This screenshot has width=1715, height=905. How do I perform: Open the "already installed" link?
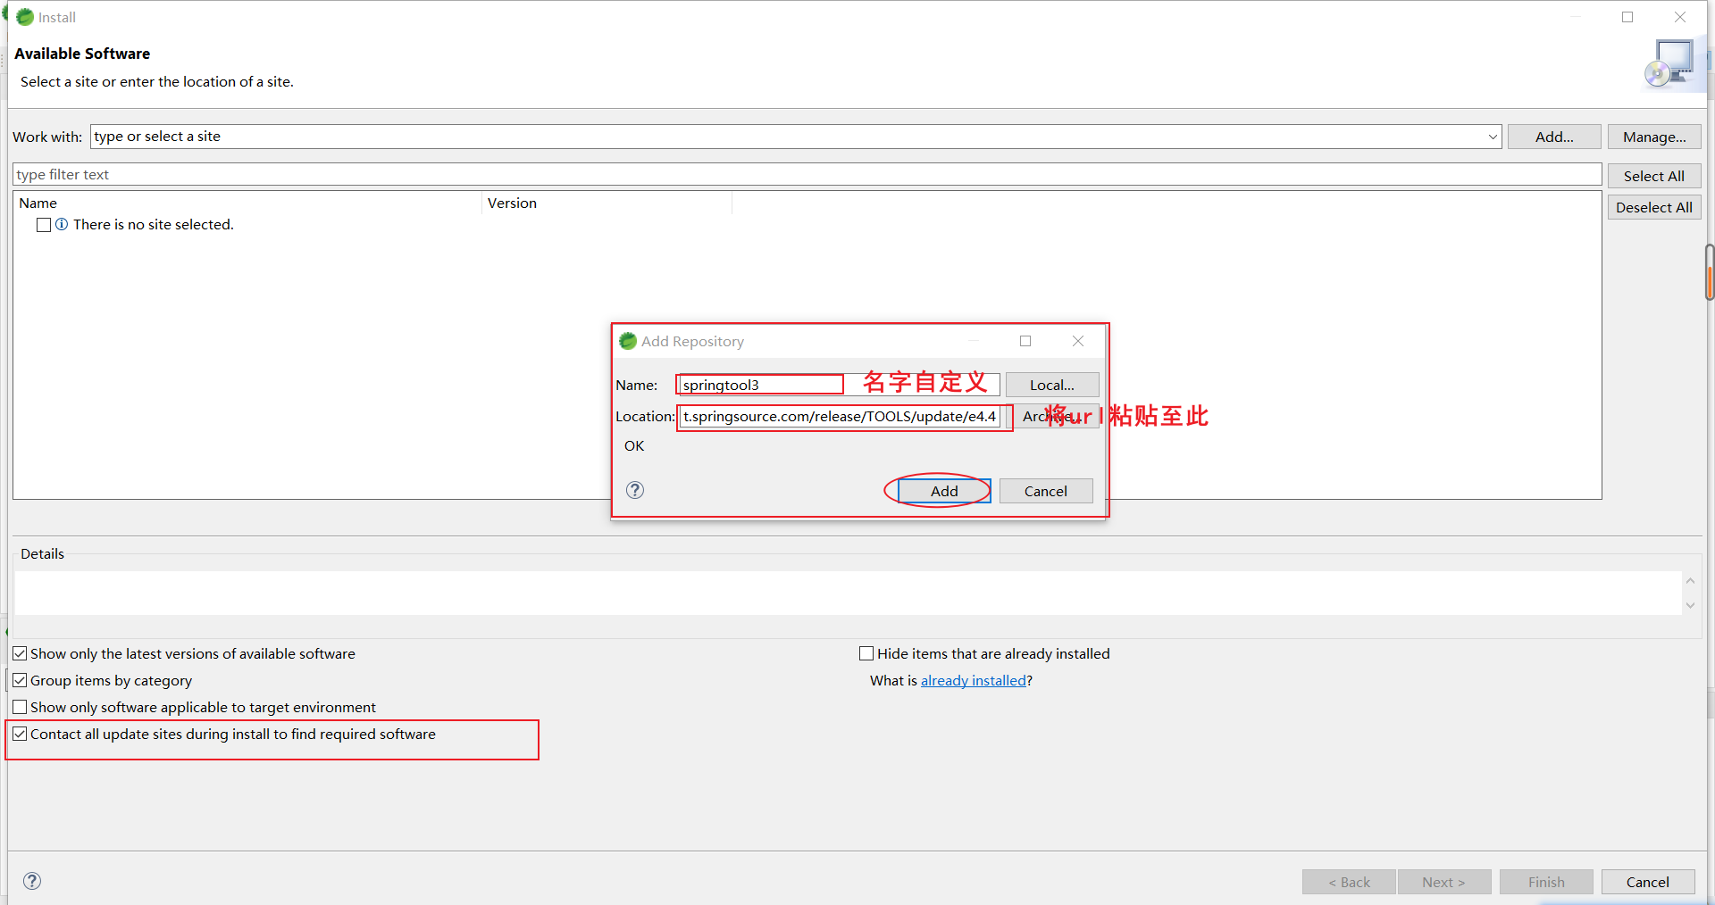tap(972, 680)
